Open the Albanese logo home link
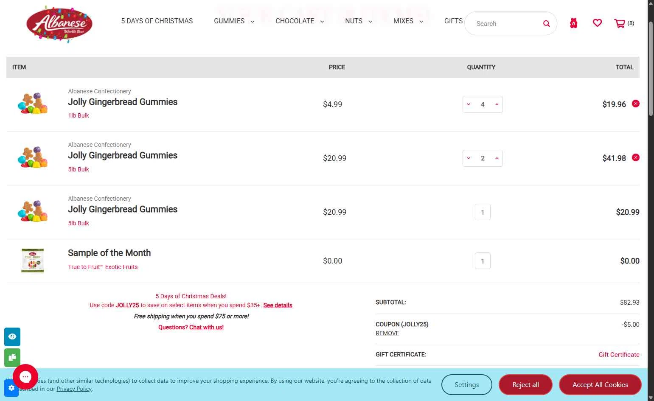 click(x=59, y=24)
